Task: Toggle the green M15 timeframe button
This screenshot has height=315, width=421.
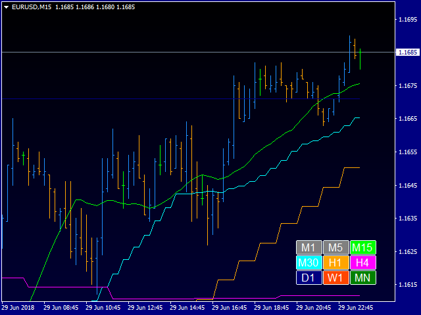Action: [363, 247]
